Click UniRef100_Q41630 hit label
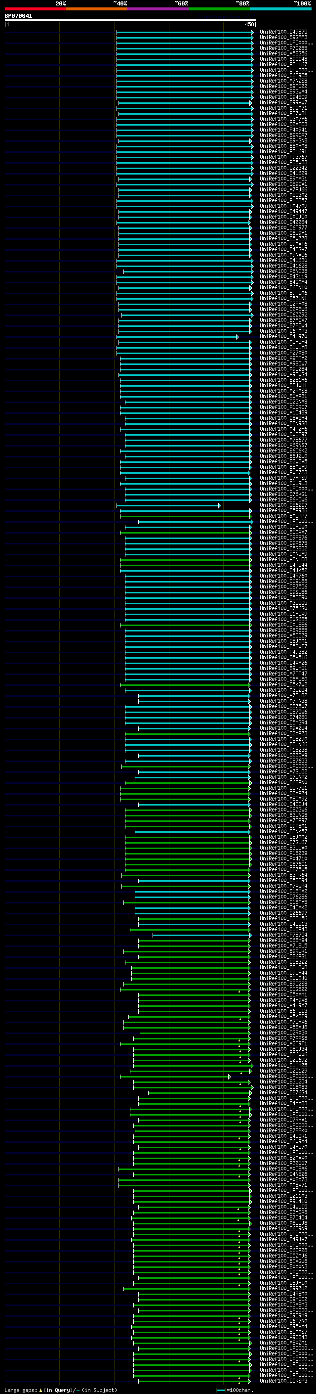The width and height of the screenshot is (316, 1394). click(x=283, y=260)
